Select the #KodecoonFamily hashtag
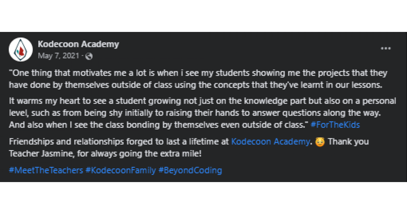The width and height of the screenshot is (407, 214). pyautogui.click(x=121, y=170)
